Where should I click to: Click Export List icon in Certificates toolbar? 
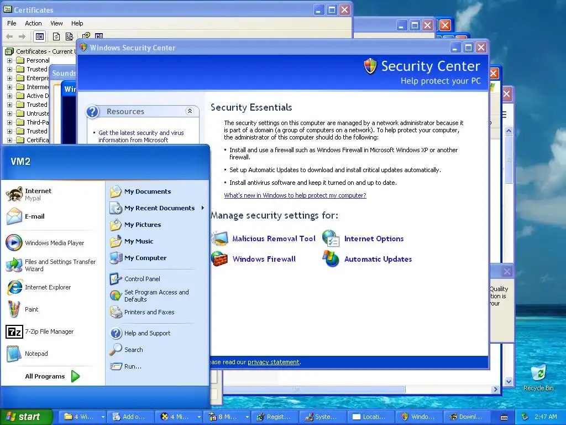coord(69,37)
